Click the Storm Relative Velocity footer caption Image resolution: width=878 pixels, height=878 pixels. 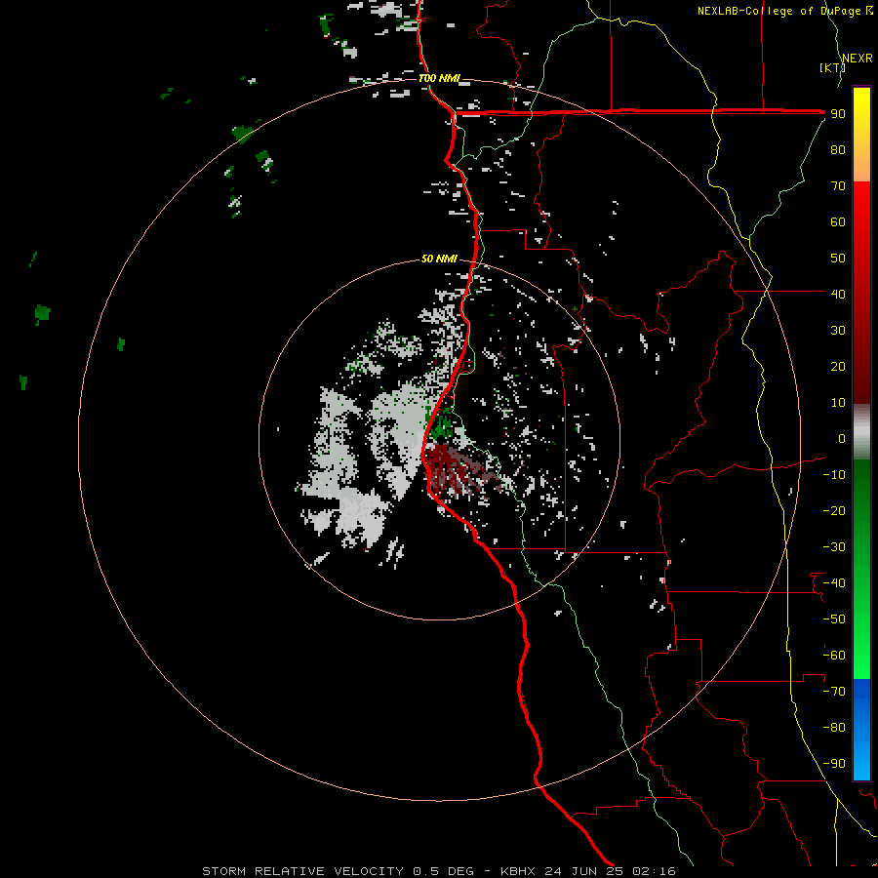pos(439,871)
